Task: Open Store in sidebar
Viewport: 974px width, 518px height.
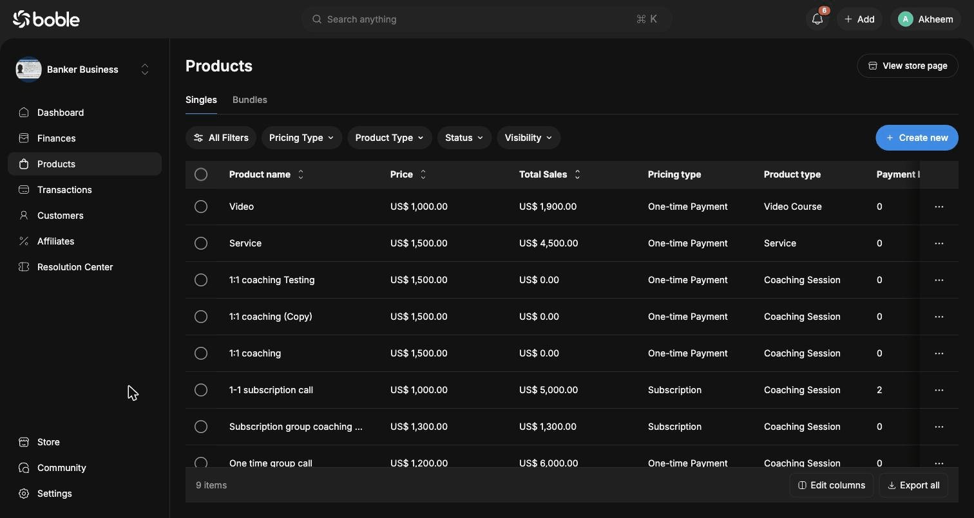Action: [x=84, y=442]
